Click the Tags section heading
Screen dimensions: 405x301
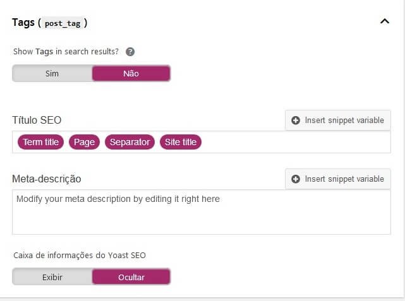[23, 23]
